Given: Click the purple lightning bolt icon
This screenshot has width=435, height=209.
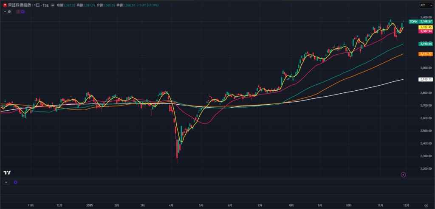Looking at the screenshot, I should coord(403,175).
